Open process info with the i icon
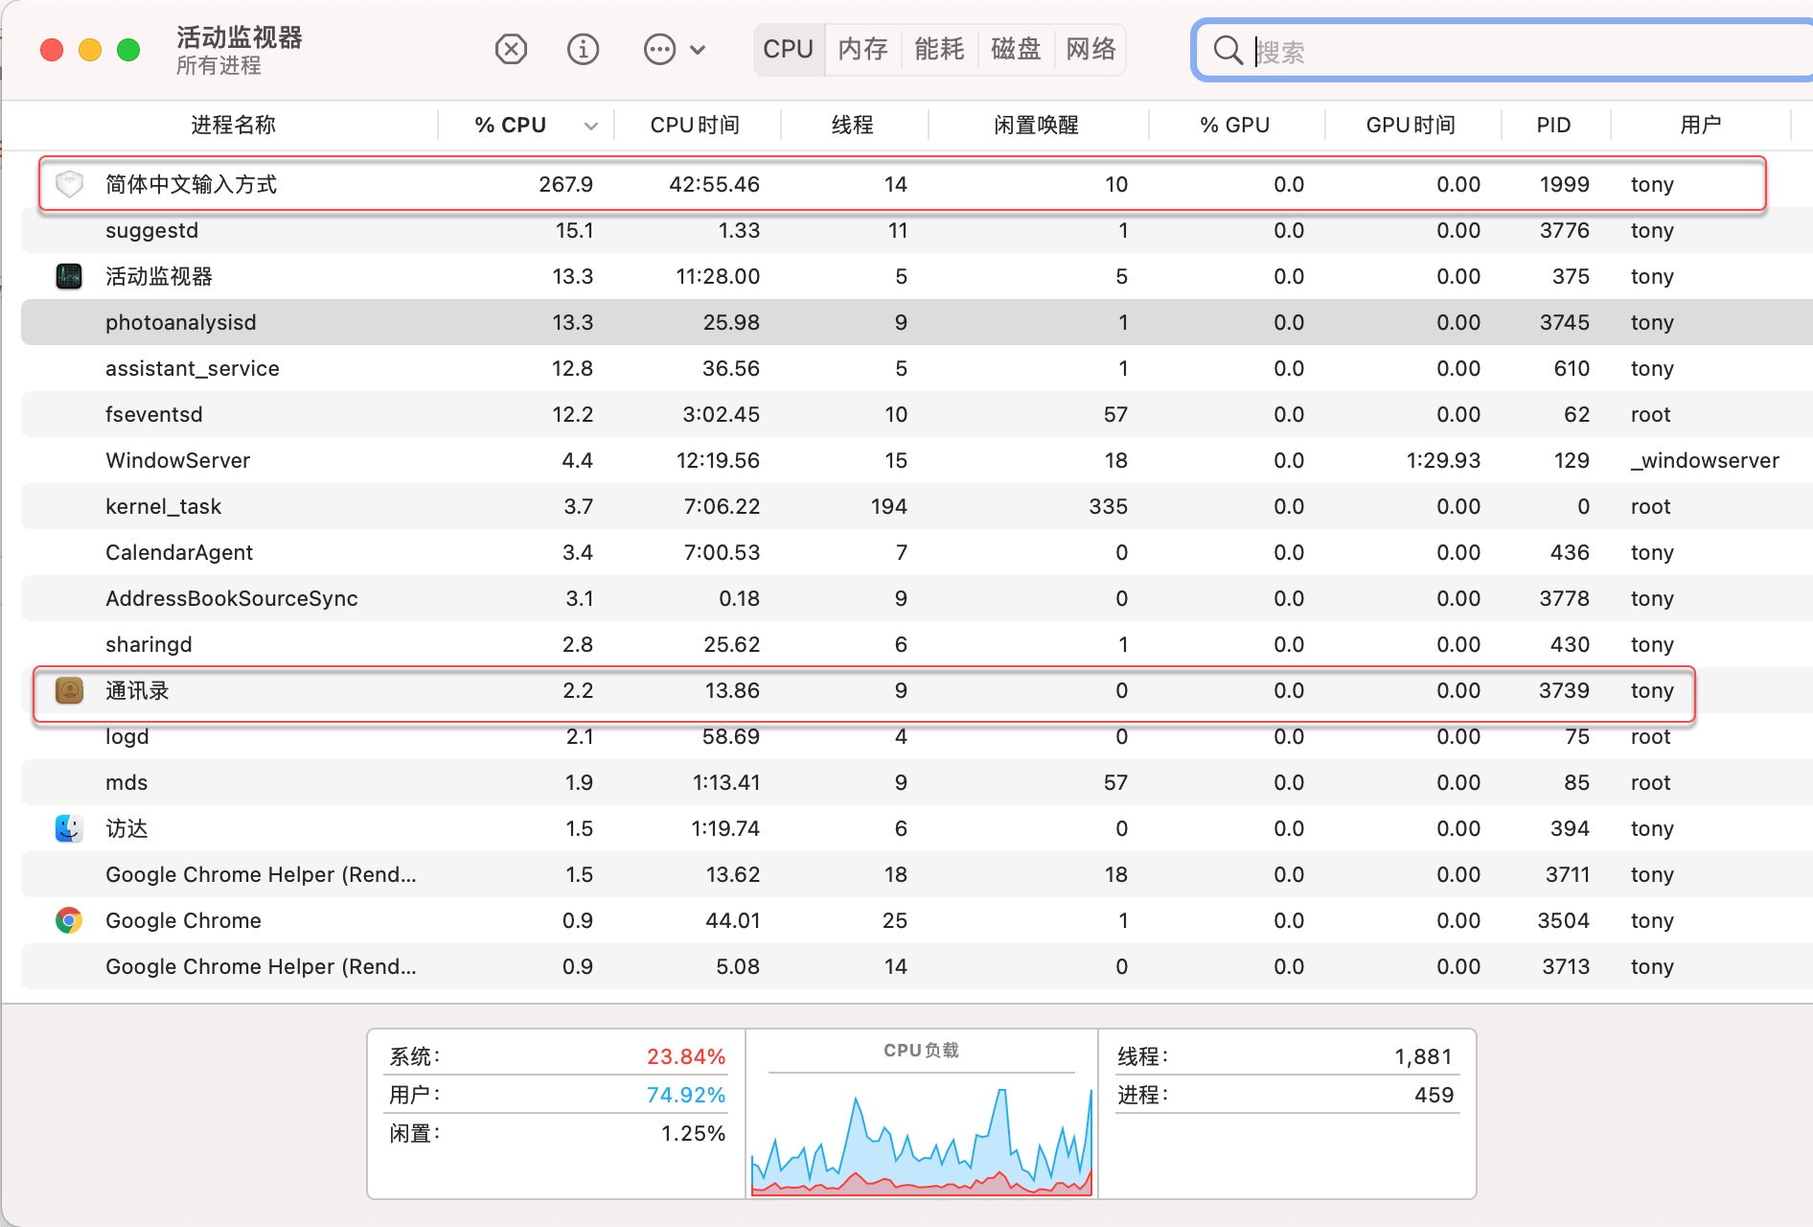This screenshot has height=1227, width=1813. click(x=583, y=49)
